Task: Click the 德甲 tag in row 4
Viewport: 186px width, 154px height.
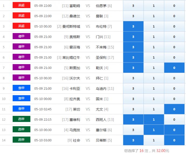Action: (x=22, y=36)
